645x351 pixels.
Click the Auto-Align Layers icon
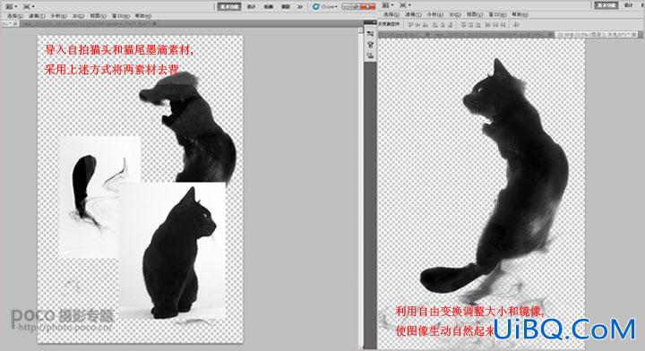tap(516, 25)
